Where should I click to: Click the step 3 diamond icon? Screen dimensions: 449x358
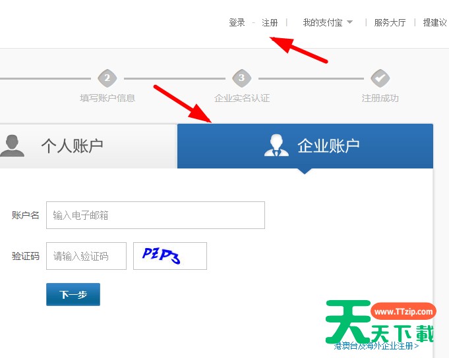click(242, 78)
